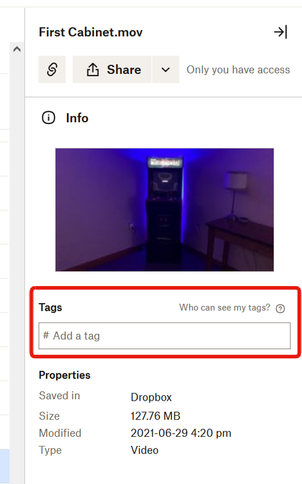
Task: Open the First Cabinet video thumbnail preview
Action: click(164, 210)
